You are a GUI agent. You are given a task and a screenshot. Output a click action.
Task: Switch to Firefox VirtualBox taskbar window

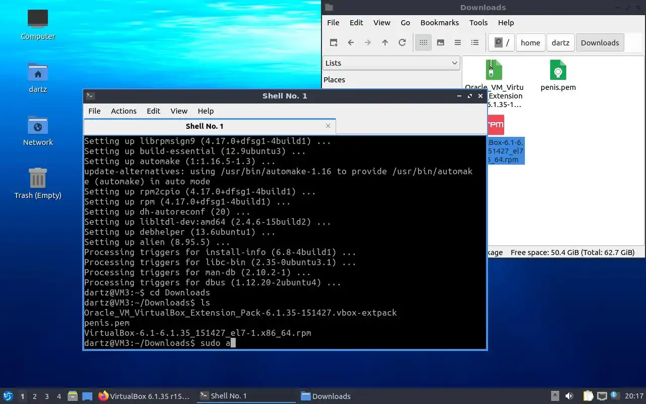pos(144,396)
